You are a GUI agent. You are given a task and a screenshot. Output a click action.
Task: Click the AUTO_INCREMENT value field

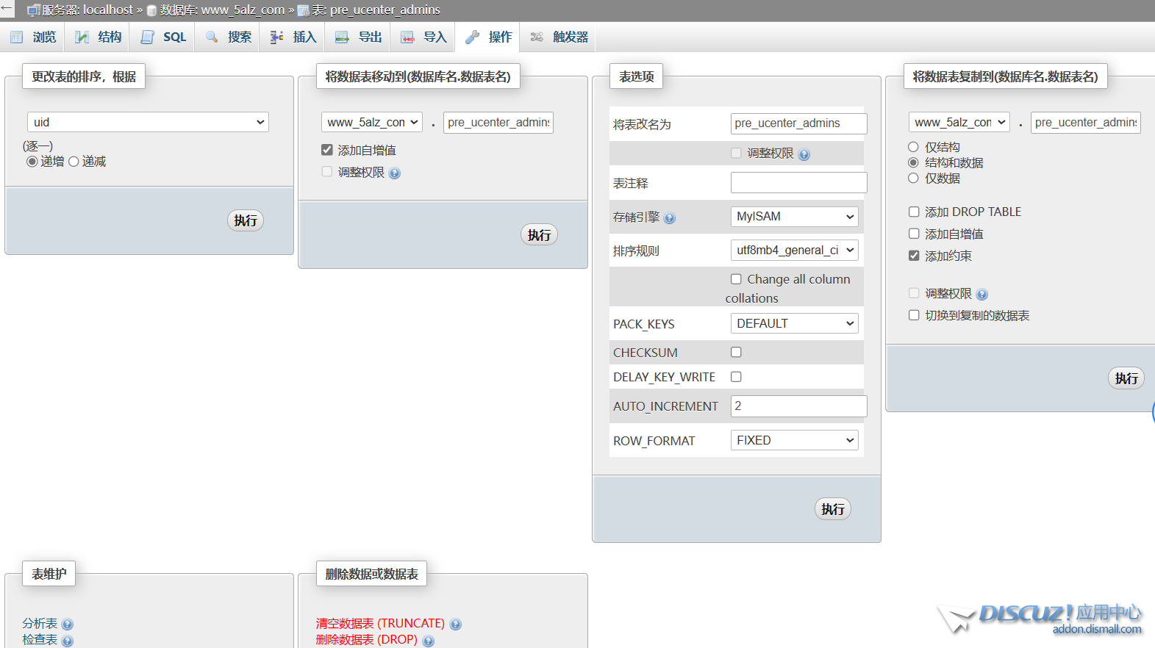point(798,406)
